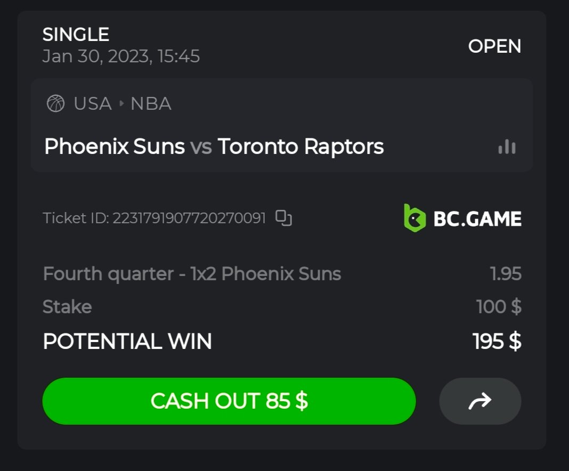Click the Fourth quarter 1x2 market line
Viewport: 569px width, 471px height.
tap(192, 274)
